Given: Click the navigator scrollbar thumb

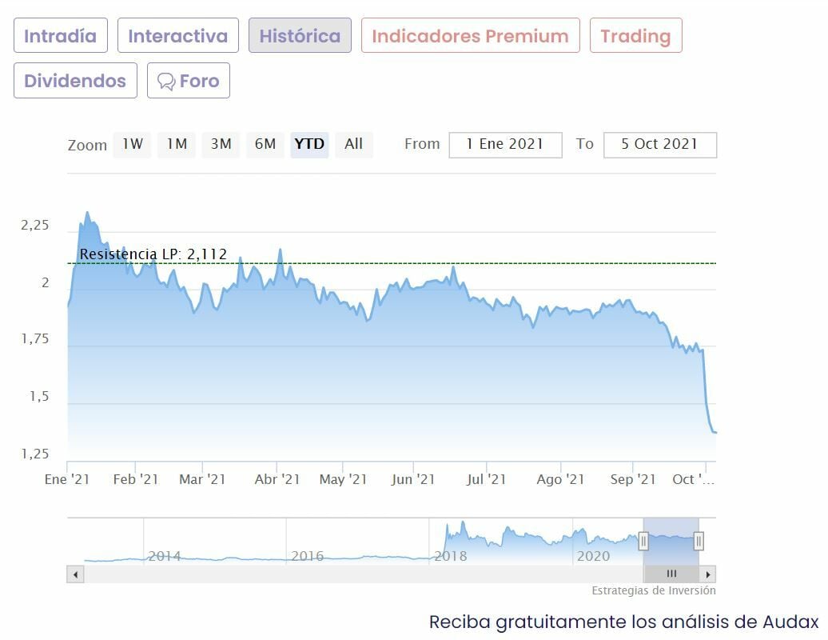Looking at the screenshot, I should (671, 574).
